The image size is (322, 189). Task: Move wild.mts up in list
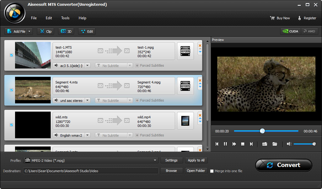click(x=200, y=118)
